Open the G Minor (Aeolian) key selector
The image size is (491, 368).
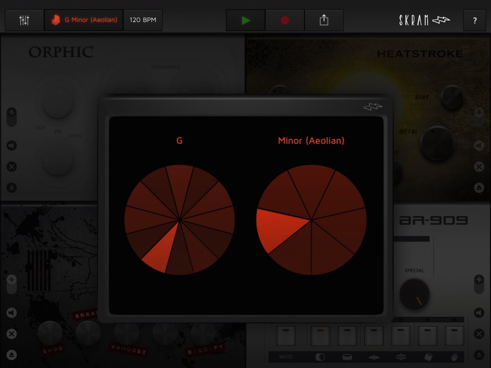tap(84, 21)
